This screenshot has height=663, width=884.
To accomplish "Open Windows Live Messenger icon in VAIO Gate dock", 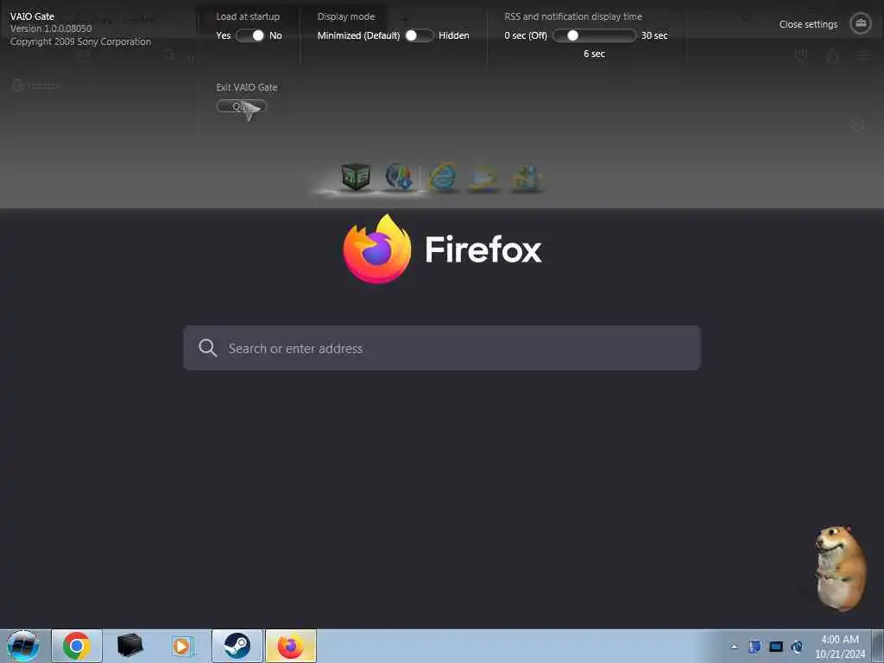I will click(527, 179).
